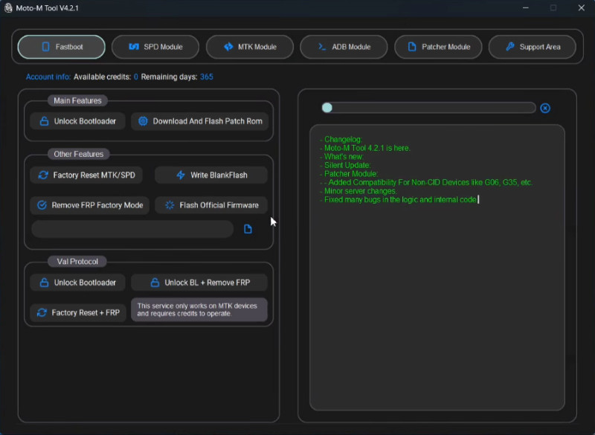Image resolution: width=595 pixels, height=435 pixels.
Task: Click the spinner icon on Flash Official Firmware
Action: coord(170,205)
